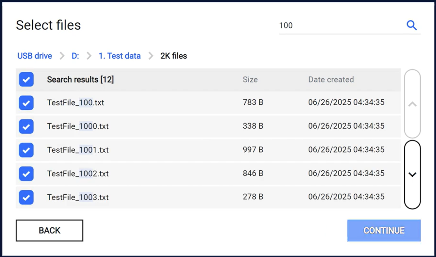The image size is (436, 257).
Task: Deselect the TestFile_1001.txt checkbox
Action: click(x=26, y=150)
